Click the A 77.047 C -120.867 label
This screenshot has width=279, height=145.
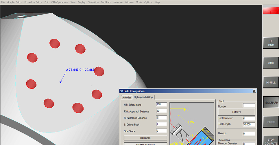pos(80,70)
